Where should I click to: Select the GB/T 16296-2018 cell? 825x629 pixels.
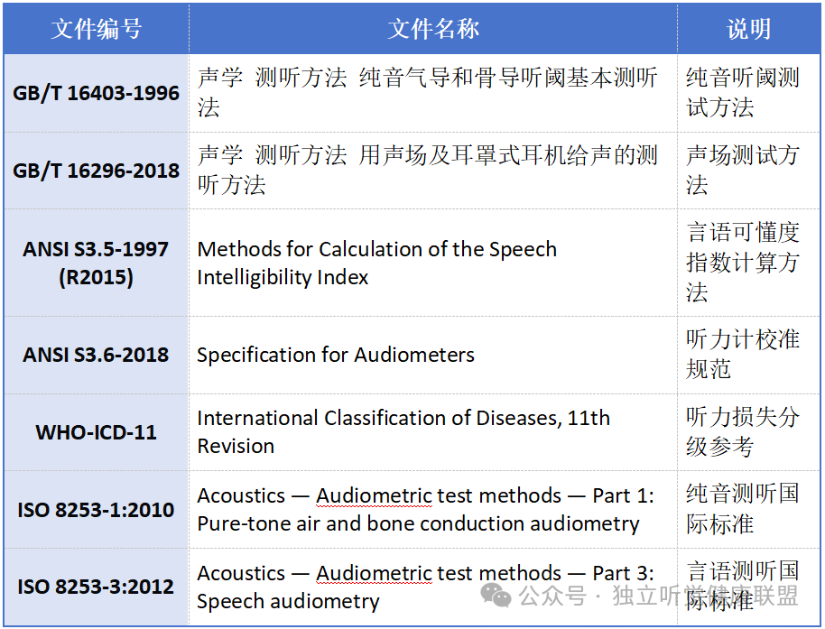tap(97, 171)
